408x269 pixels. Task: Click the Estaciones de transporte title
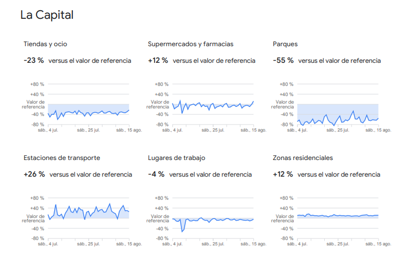tap(62, 158)
